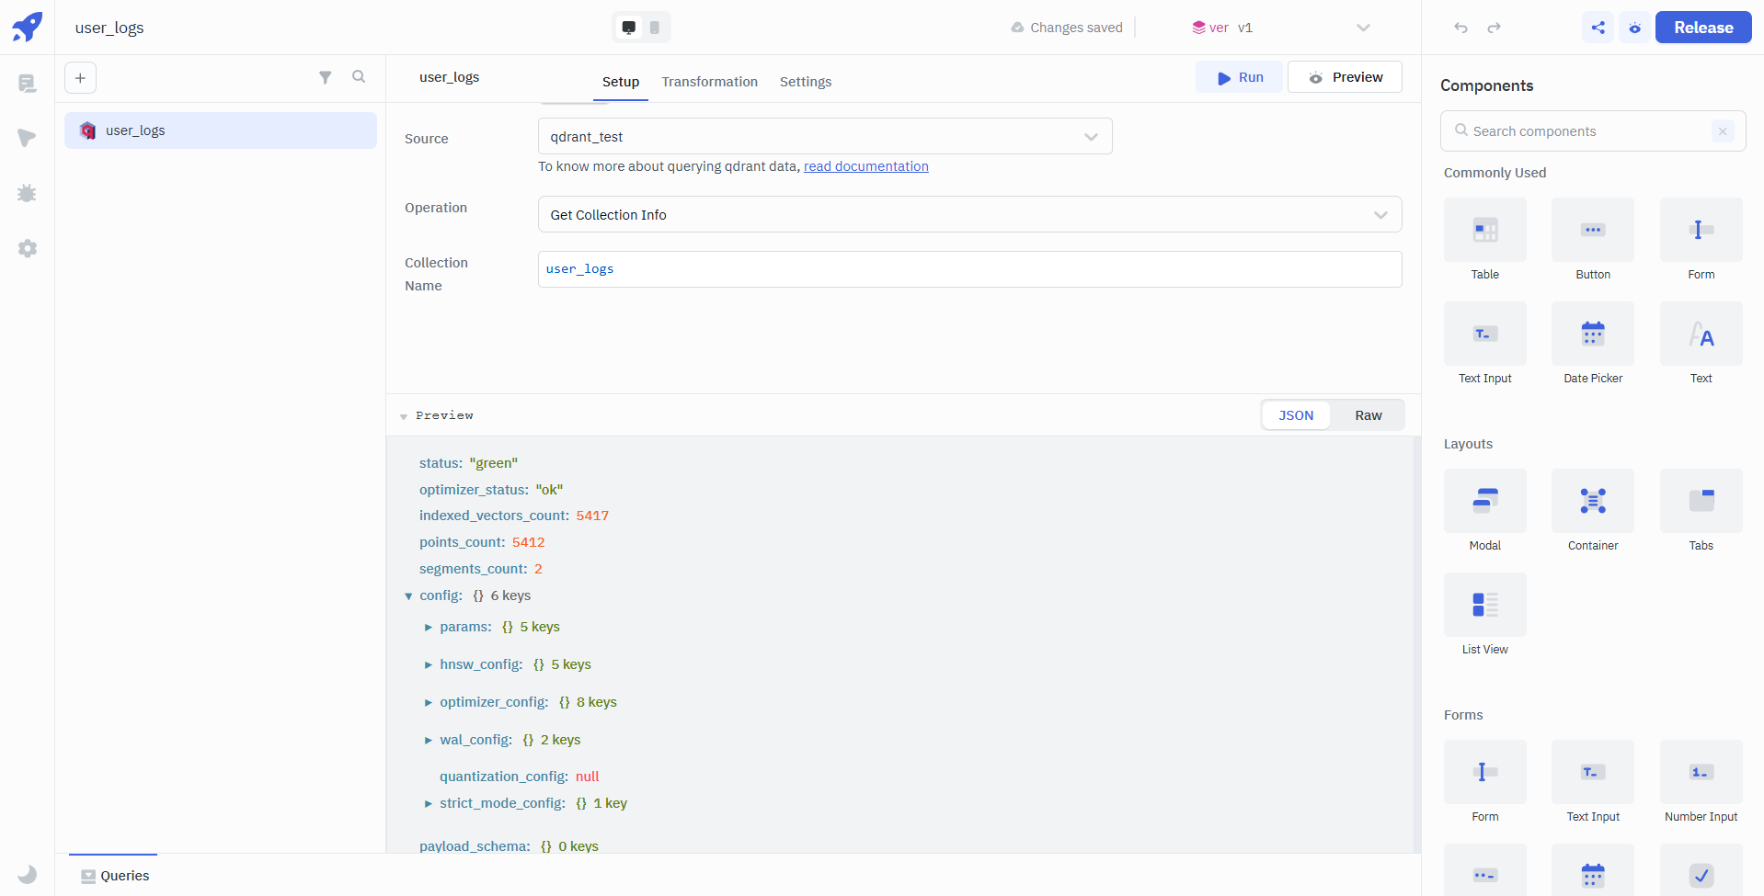Viewport: 1764px width, 896px height.
Task: Open the Settings tab
Action: click(x=805, y=82)
